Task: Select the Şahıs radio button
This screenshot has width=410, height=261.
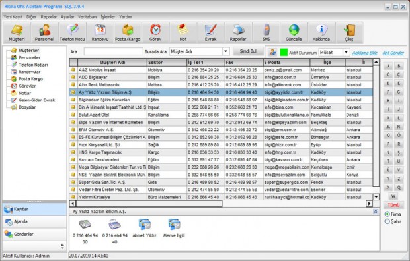Action: (x=388, y=221)
